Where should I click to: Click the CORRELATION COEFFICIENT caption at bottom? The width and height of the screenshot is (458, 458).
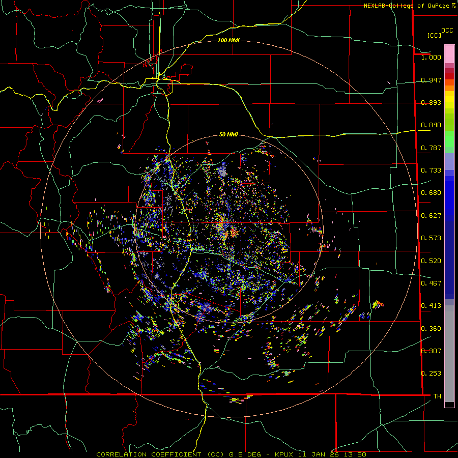click(231, 454)
